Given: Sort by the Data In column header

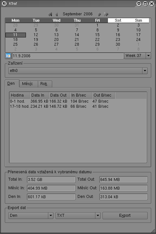Looking at the screenshot, I should 39,95.
